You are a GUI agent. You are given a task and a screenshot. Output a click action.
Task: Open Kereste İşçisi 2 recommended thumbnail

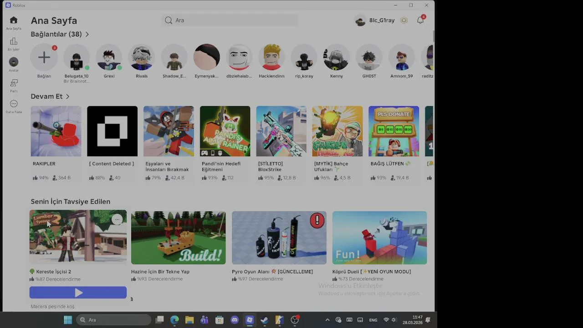(x=78, y=237)
